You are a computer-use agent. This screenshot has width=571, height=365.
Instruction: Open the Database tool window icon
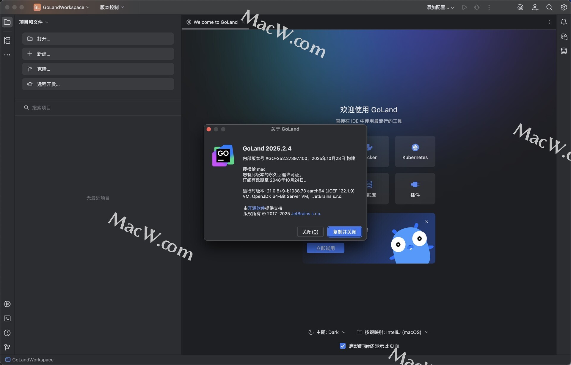point(564,51)
